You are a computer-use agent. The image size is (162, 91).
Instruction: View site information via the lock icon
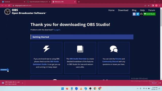pos(13,6)
